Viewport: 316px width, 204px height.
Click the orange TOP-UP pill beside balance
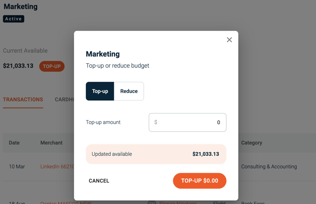pyautogui.click(x=52, y=66)
